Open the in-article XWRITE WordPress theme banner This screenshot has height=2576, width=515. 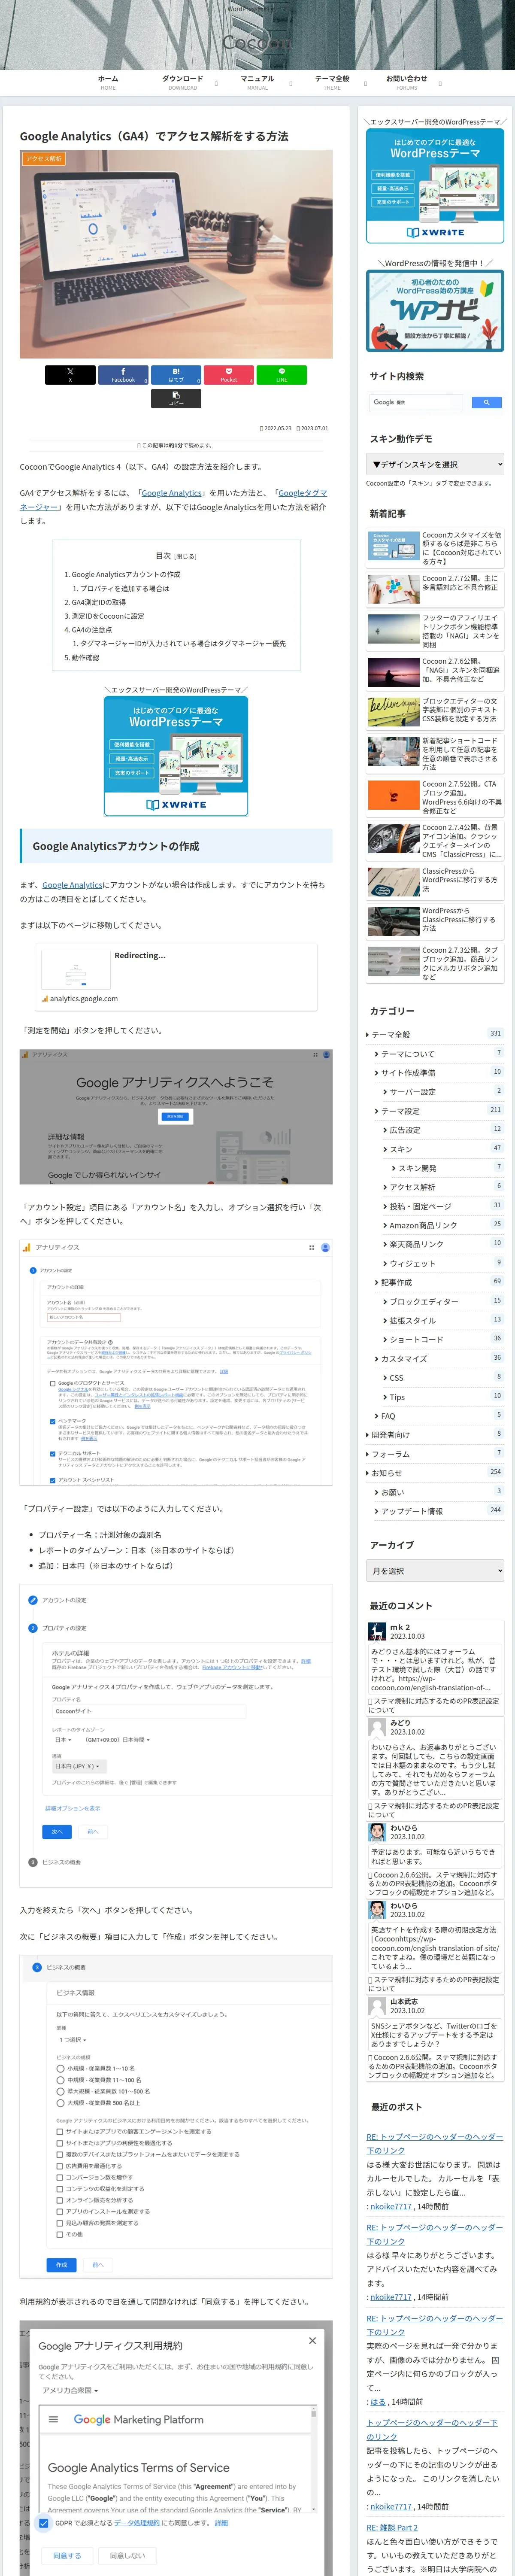pyautogui.click(x=176, y=756)
